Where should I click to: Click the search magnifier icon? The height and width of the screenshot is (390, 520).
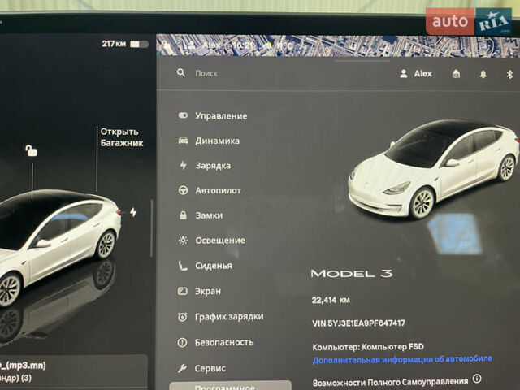181,73
